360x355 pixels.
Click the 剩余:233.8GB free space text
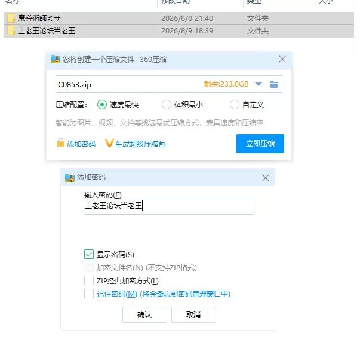click(226, 84)
